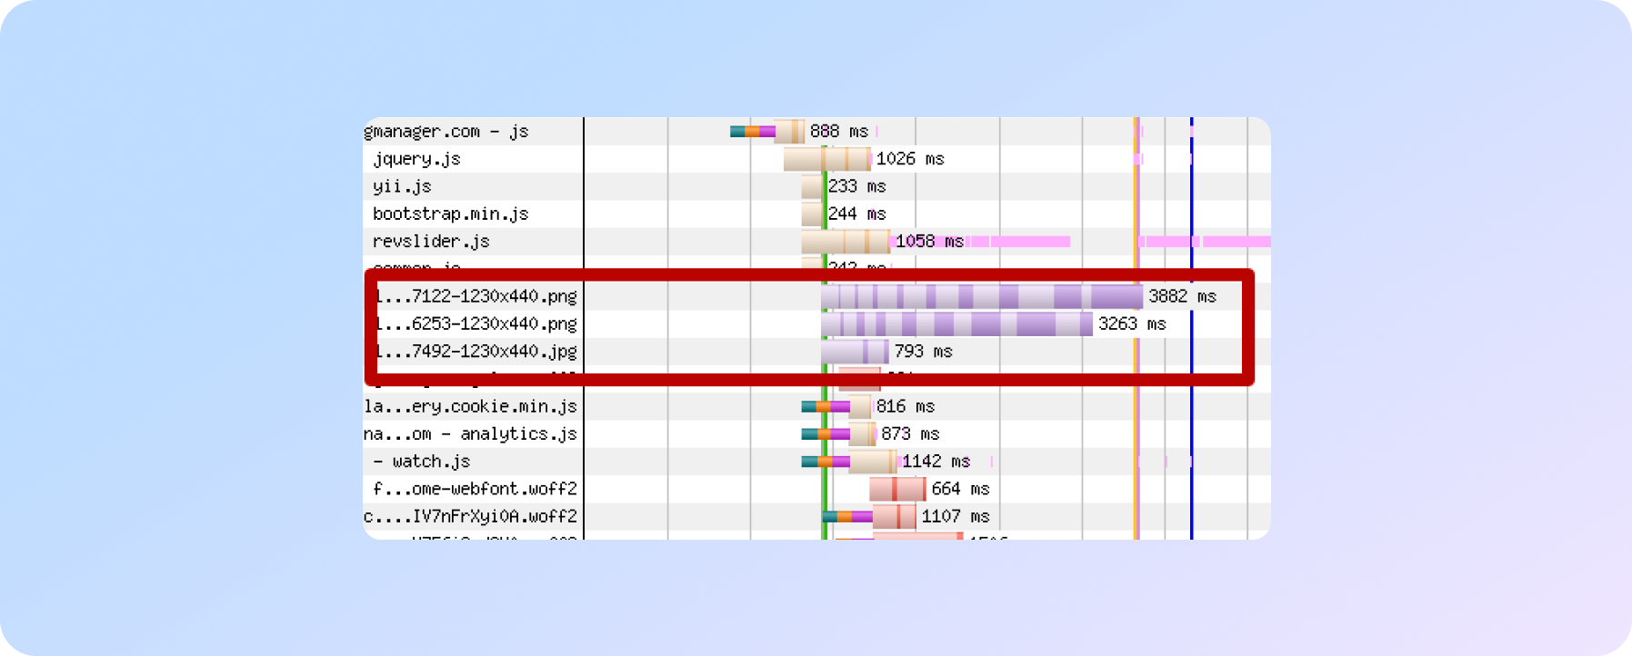
Task: Click the 1026 ms duration text
Action: 910,159
